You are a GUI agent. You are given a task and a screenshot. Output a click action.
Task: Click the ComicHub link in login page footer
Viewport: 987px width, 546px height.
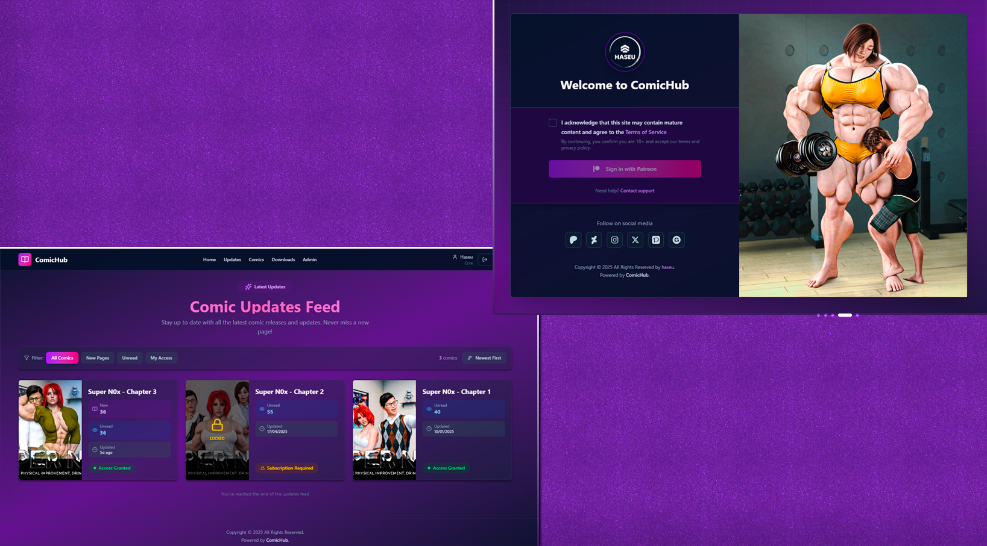pos(637,275)
